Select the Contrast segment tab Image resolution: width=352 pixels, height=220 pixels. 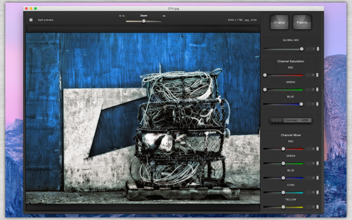point(291,120)
